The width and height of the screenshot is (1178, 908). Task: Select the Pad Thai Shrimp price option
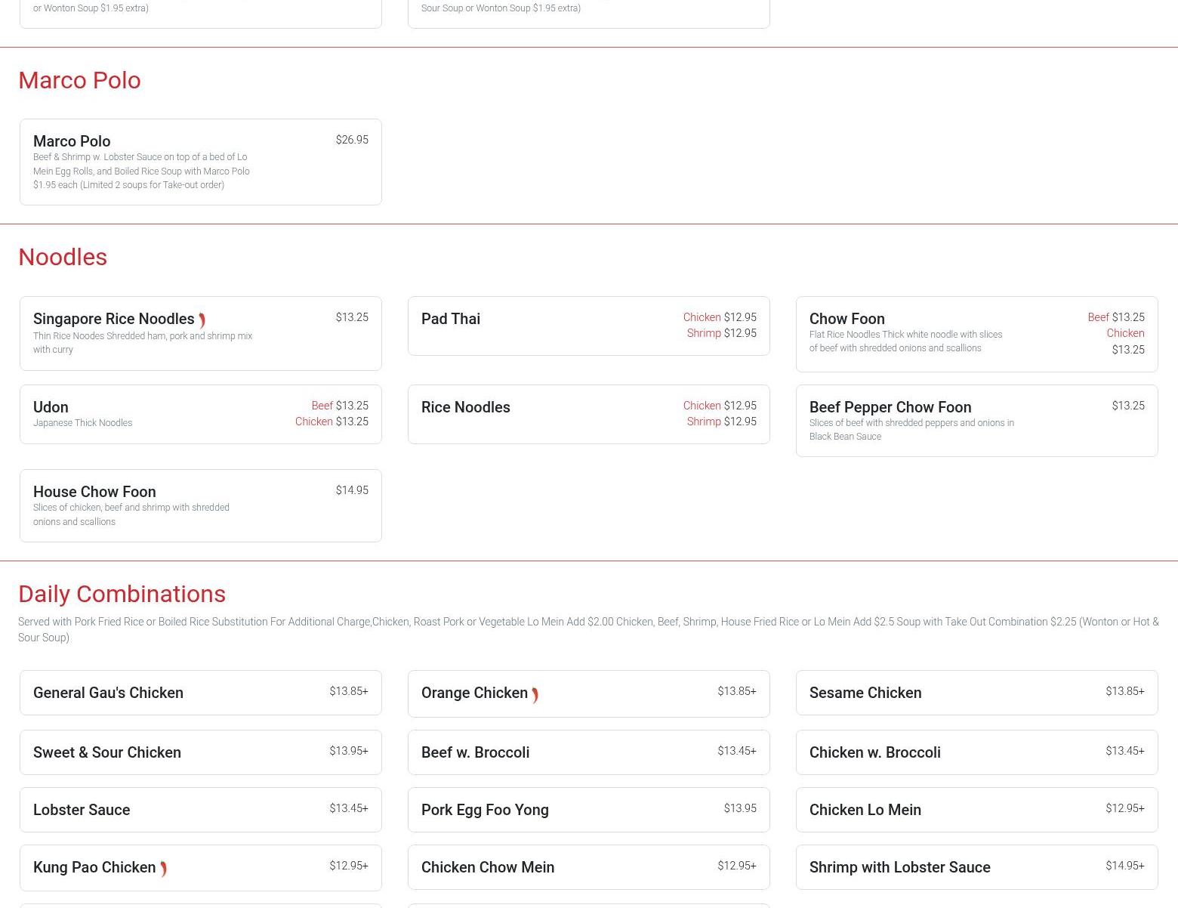click(x=720, y=333)
